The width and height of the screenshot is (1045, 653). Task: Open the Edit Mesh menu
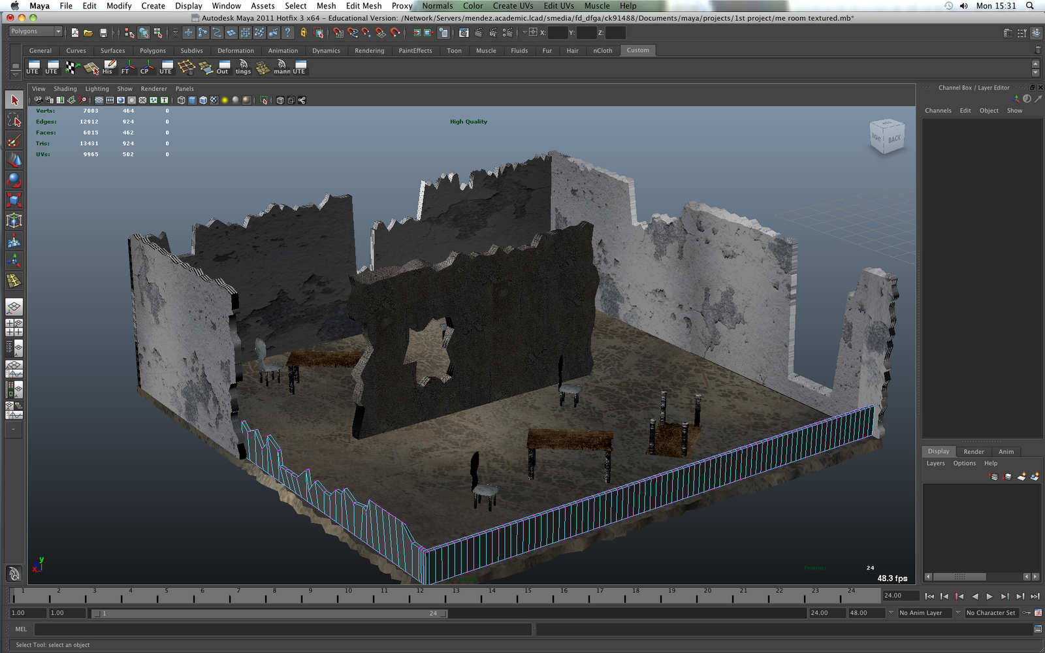[363, 6]
